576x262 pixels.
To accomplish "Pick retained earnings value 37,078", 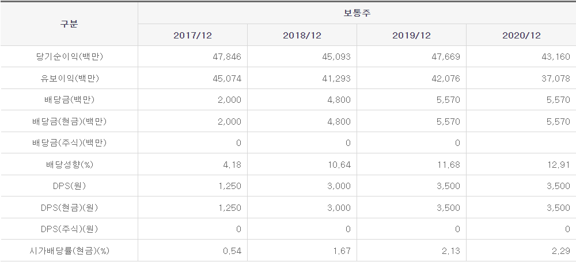I will (555, 78).
